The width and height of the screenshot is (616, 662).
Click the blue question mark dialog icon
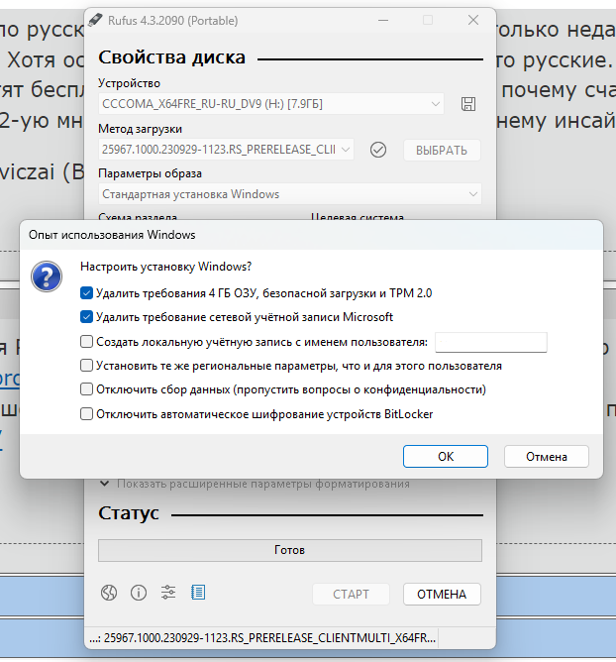click(47, 276)
